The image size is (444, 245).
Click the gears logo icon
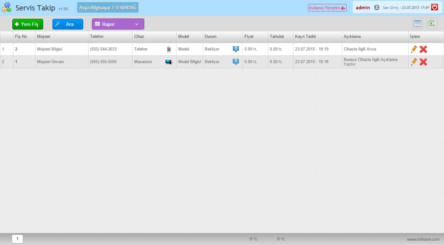[6, 7]
